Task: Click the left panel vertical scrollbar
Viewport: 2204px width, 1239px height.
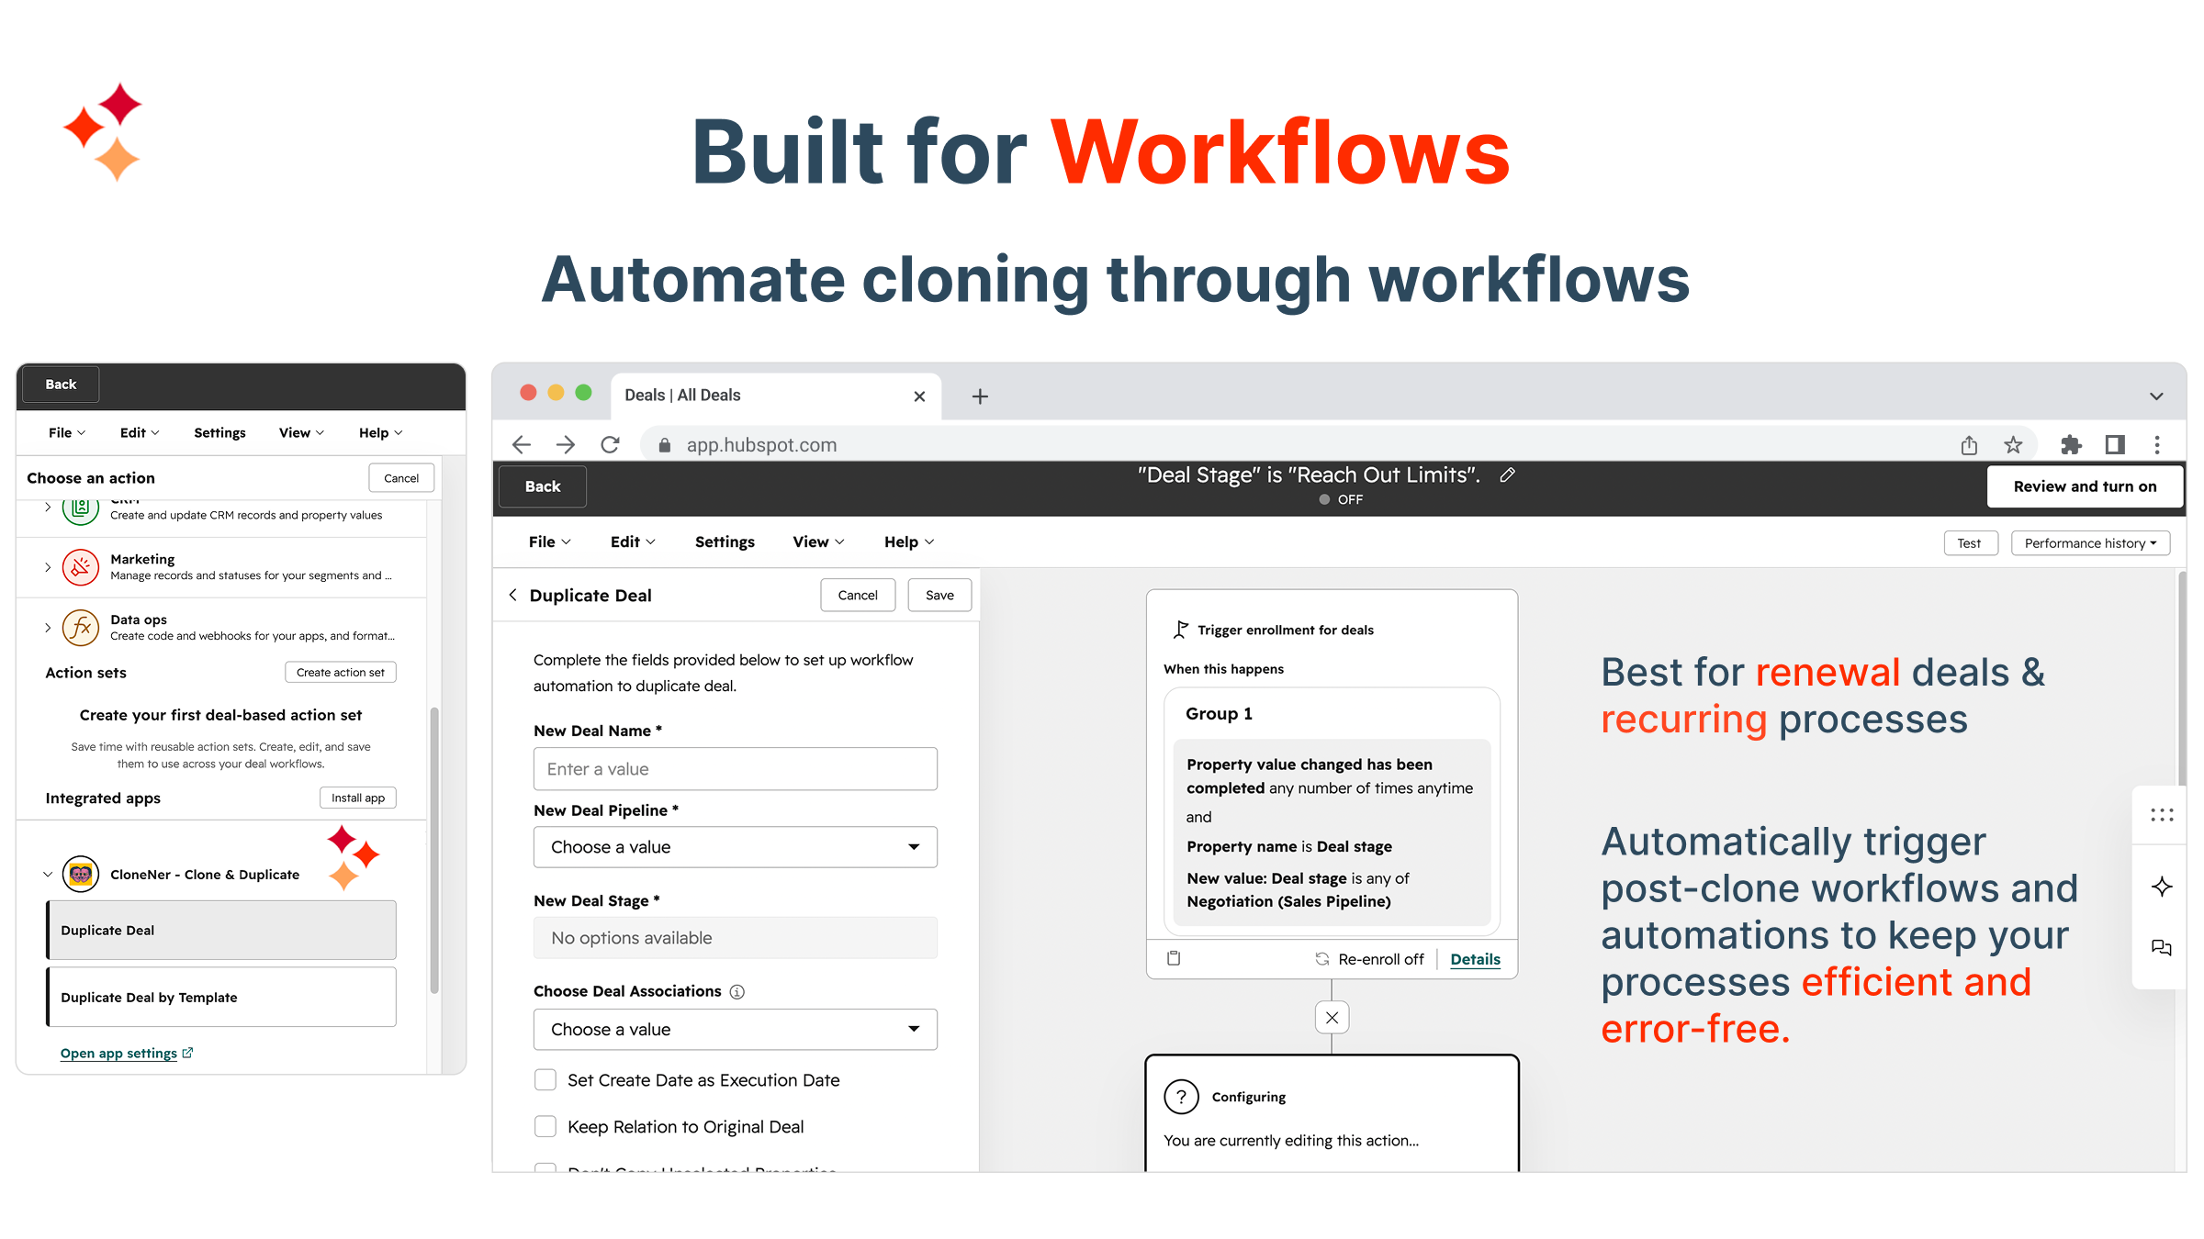Action: [434, 849]
